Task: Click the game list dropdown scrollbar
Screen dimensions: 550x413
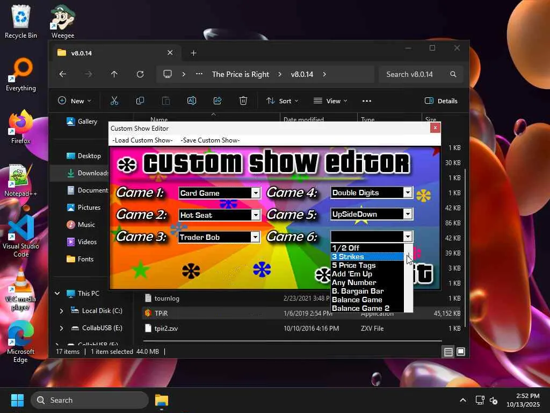Action: pos(408,277)
